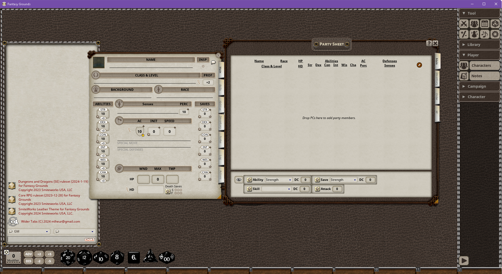Click the Senses radar icon

point(119,104)
